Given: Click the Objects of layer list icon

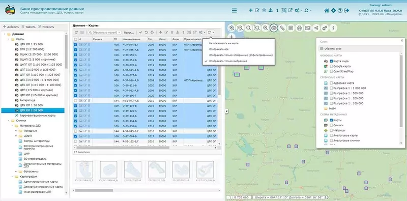Looking at the screenshot, I should 322,48.
